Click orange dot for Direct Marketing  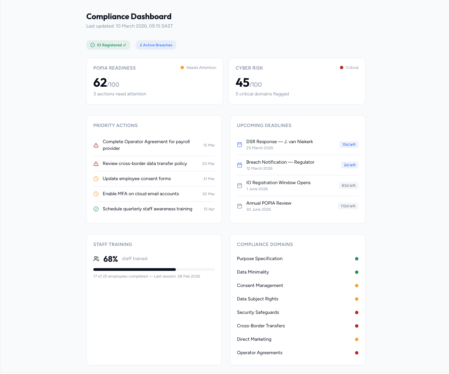point(357,339)
